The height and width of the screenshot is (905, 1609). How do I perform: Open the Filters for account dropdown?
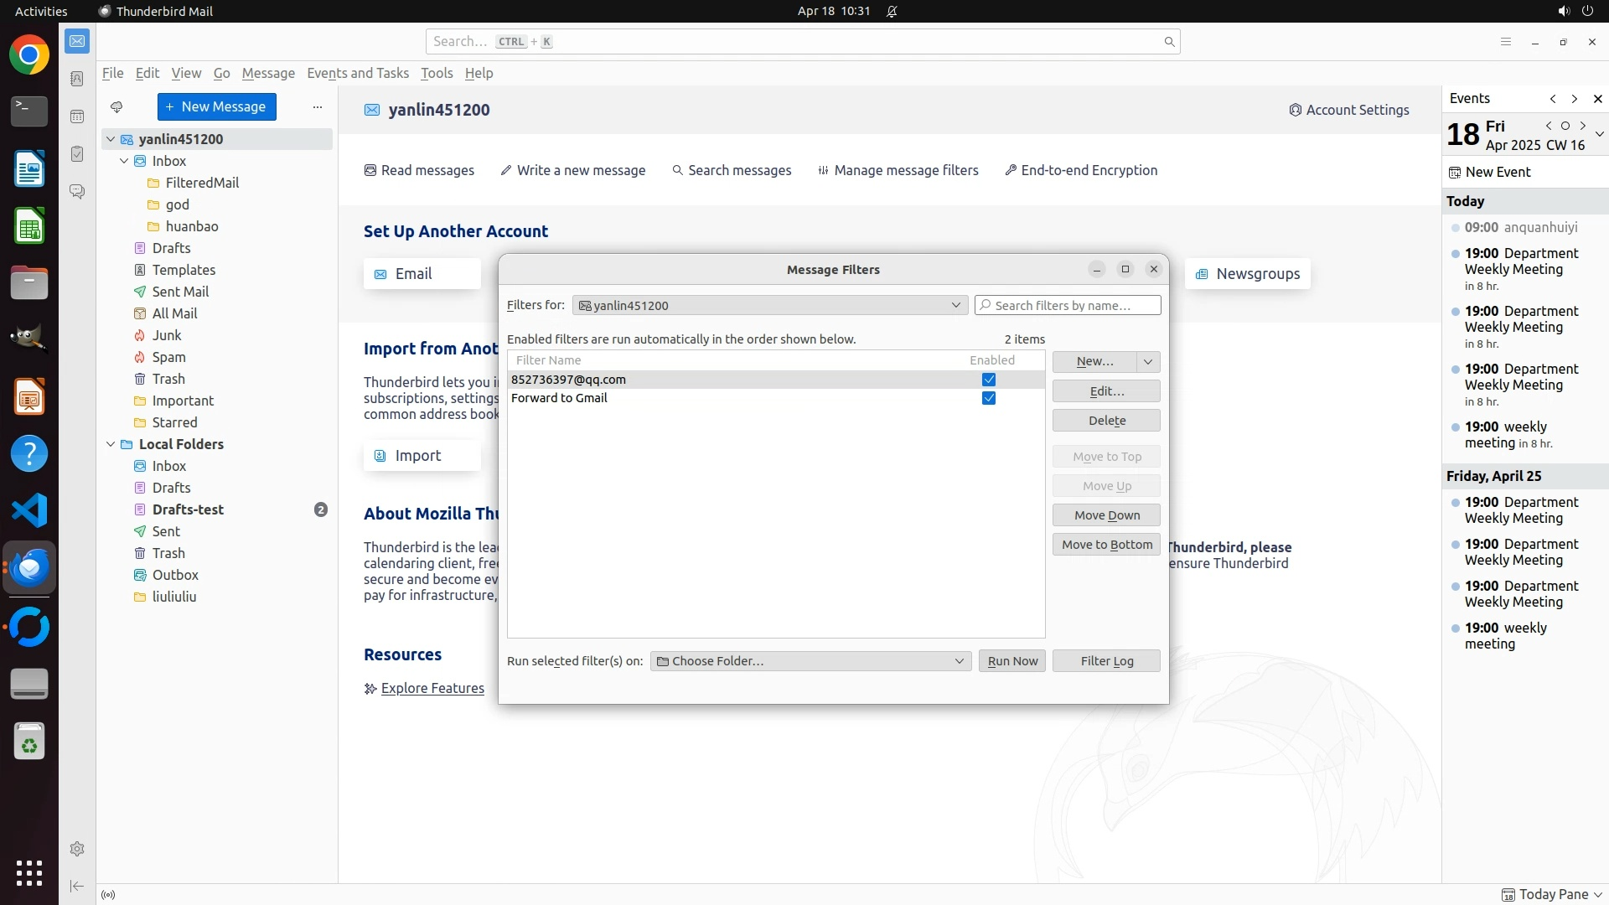(x=769, y=305)
